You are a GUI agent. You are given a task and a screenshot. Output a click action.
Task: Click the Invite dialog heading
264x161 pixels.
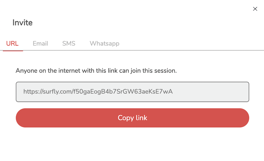(22, 23)
